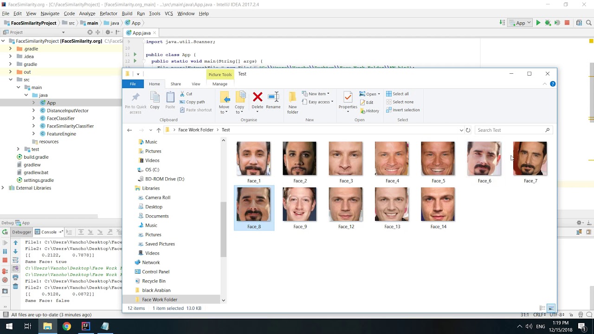Select the Debugger tab in Debug panel
The image size is (594, 334).
pos(21,232)
